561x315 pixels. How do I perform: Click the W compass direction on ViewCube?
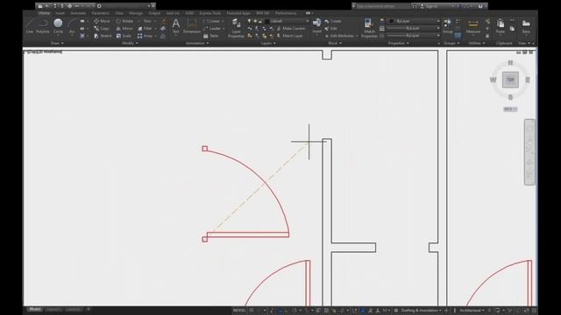pos(493,80)
